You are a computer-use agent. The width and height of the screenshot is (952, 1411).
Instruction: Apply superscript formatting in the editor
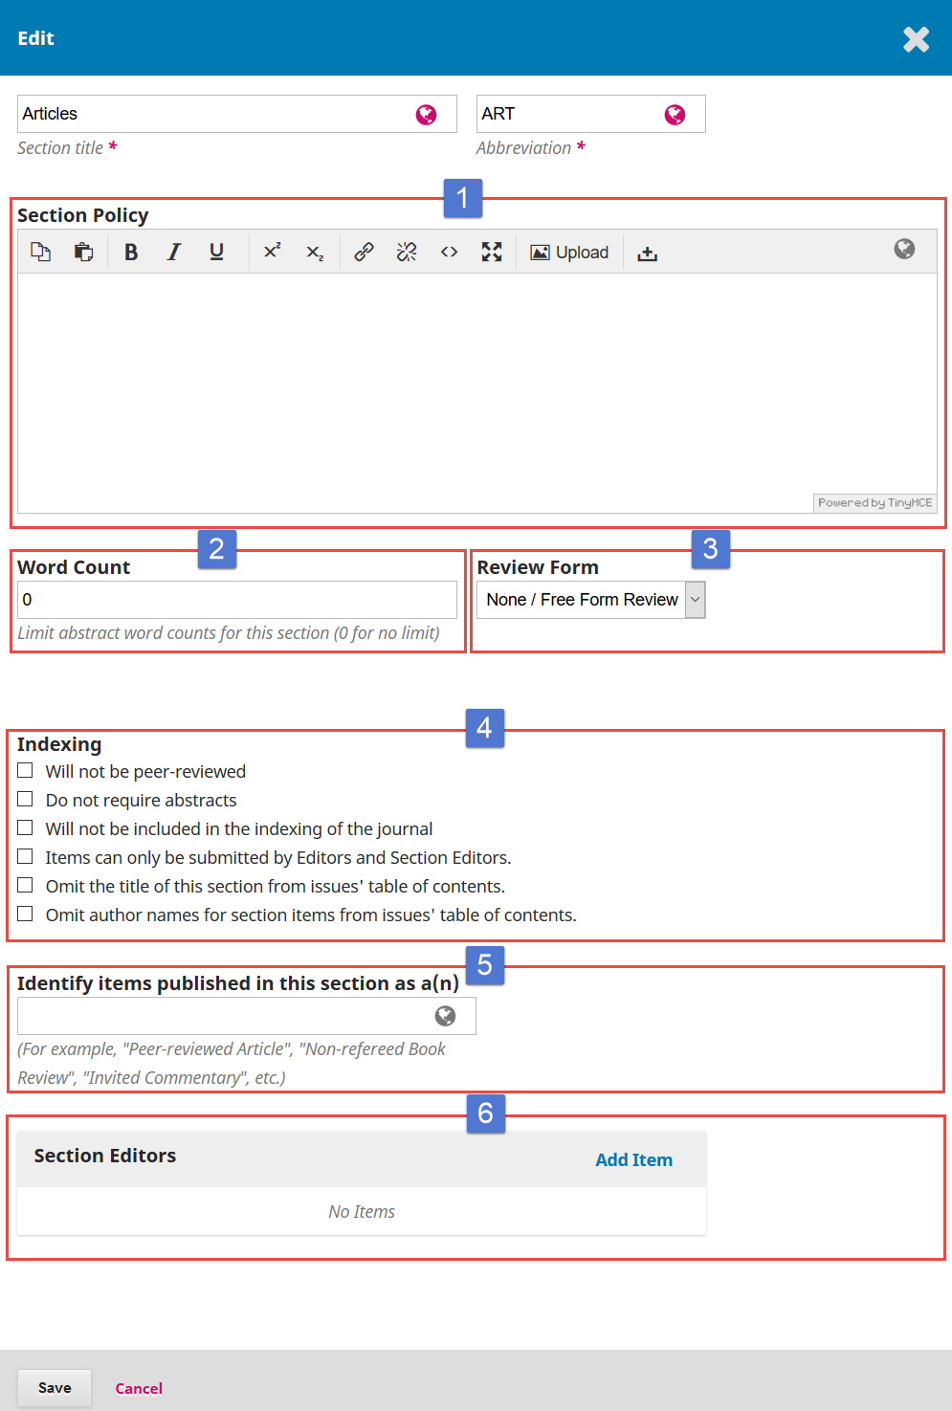click(272, 252)
